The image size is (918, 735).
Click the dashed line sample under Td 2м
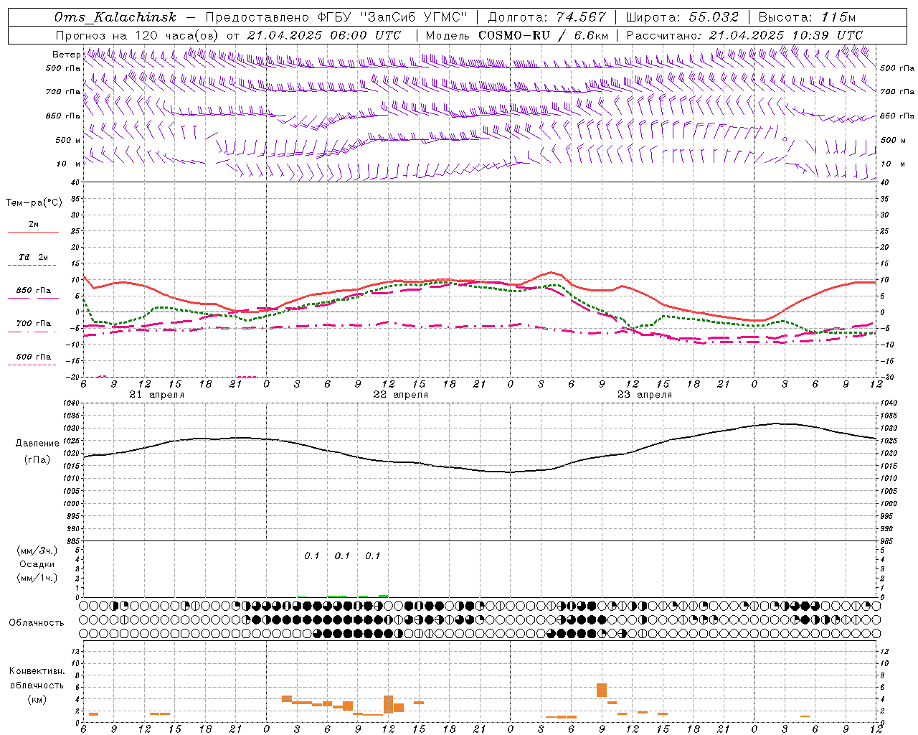click(x=32, y=265)
